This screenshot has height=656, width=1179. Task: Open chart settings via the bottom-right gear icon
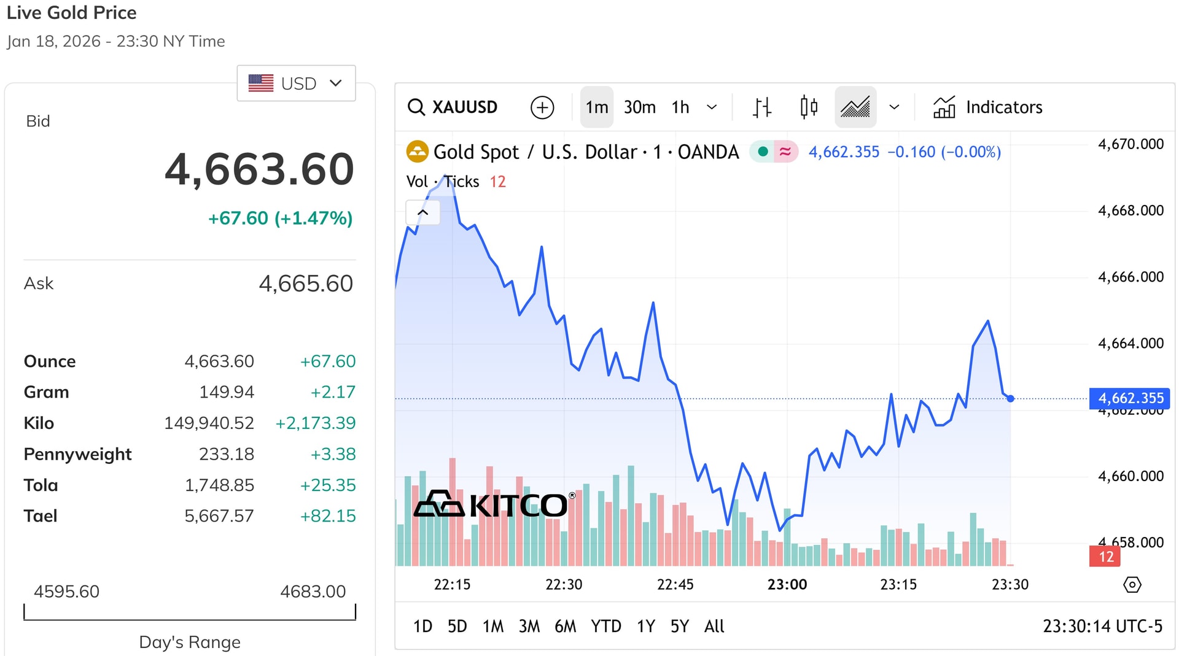tap(1134, 585)
